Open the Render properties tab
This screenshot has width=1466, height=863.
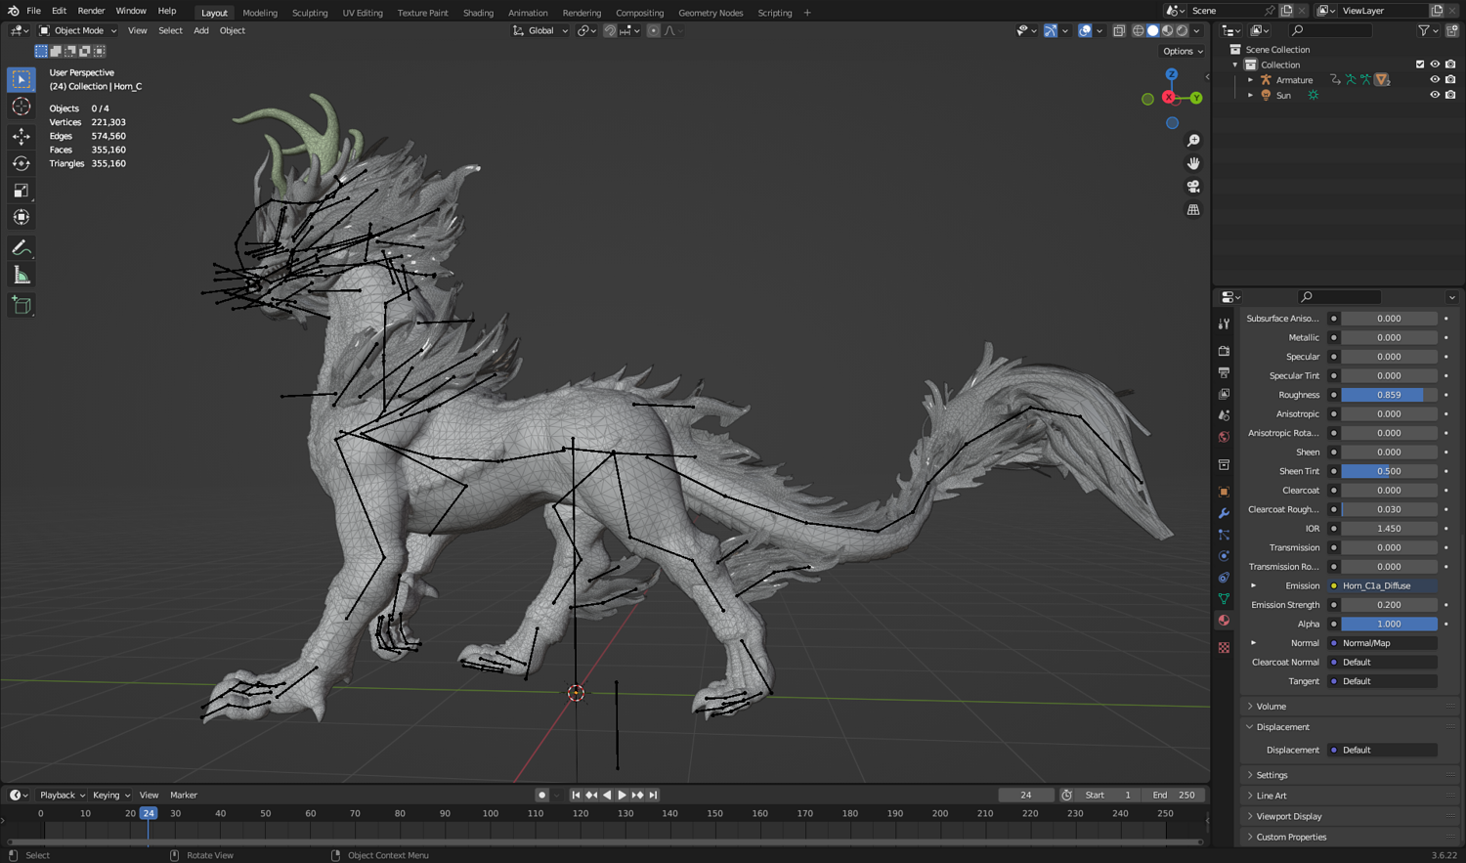(1224, 350)
